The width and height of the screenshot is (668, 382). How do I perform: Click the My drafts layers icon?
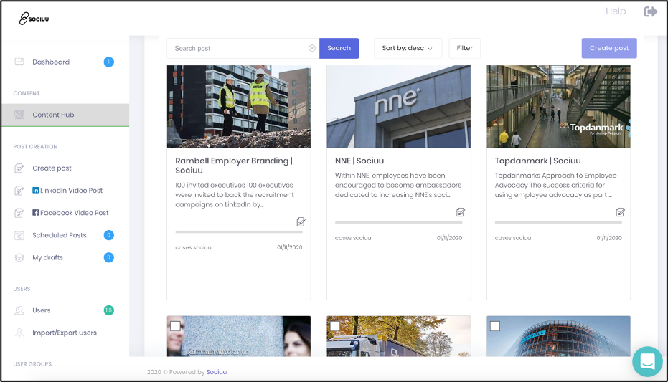tap(19, 257)
